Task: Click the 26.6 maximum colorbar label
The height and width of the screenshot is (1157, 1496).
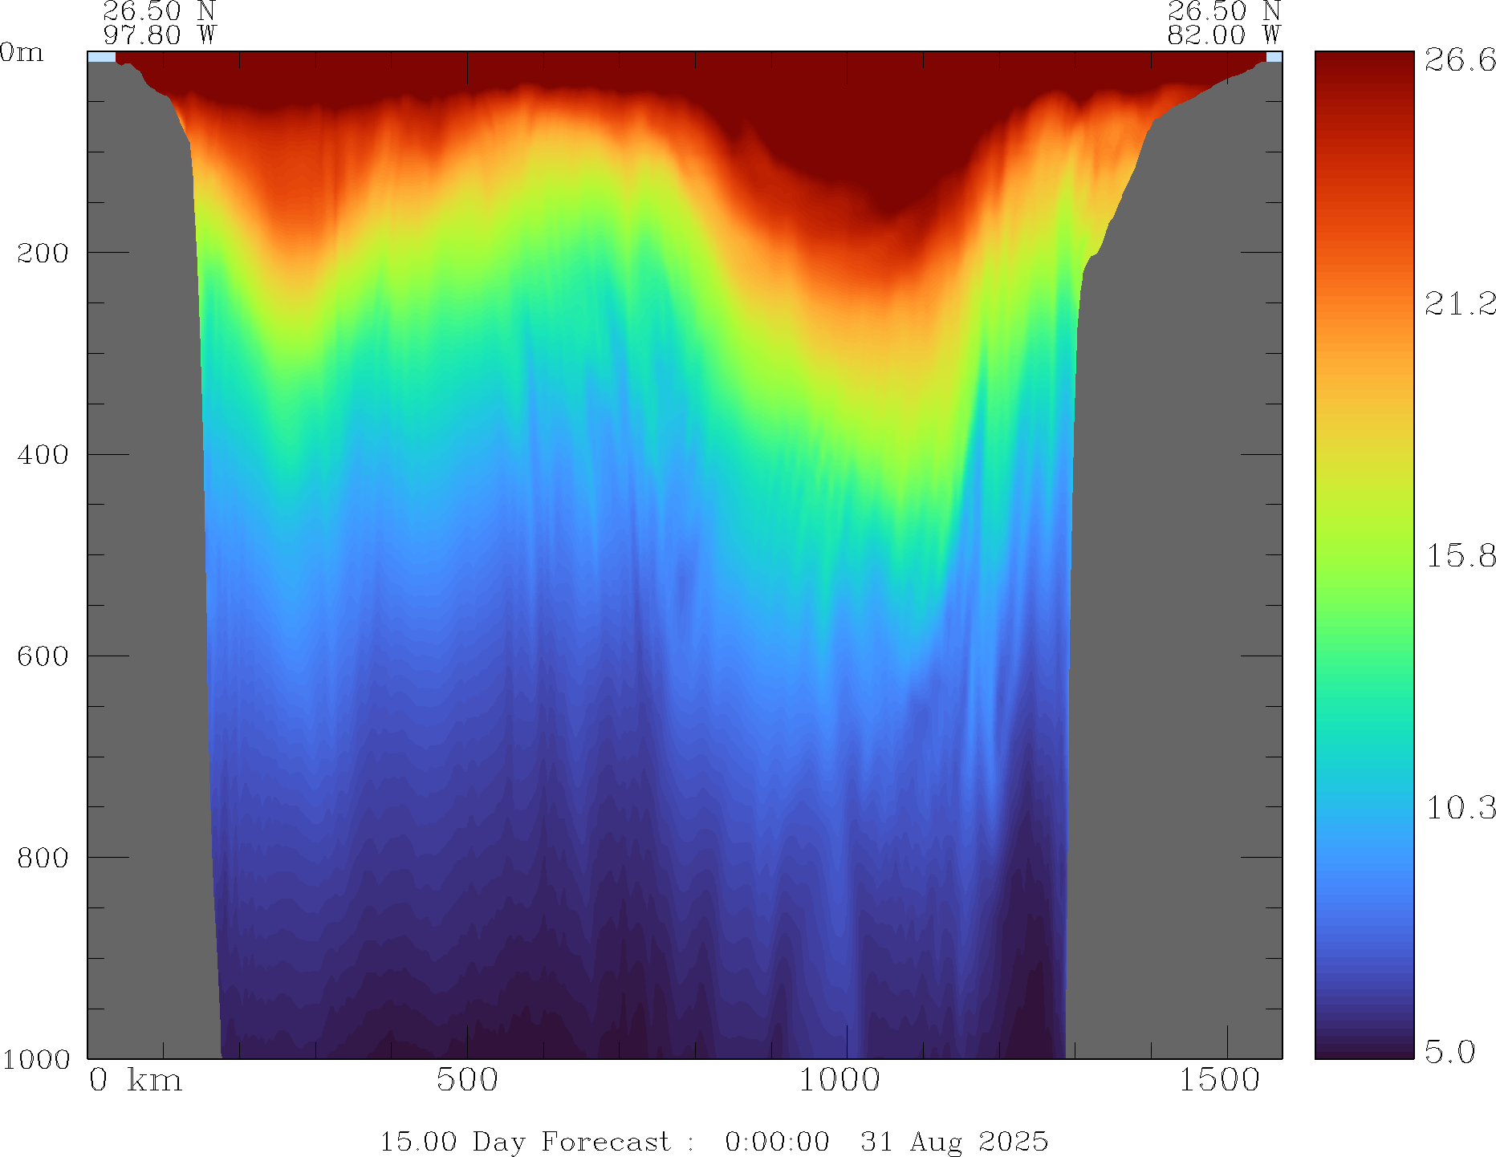Action: coord(1459,60)
